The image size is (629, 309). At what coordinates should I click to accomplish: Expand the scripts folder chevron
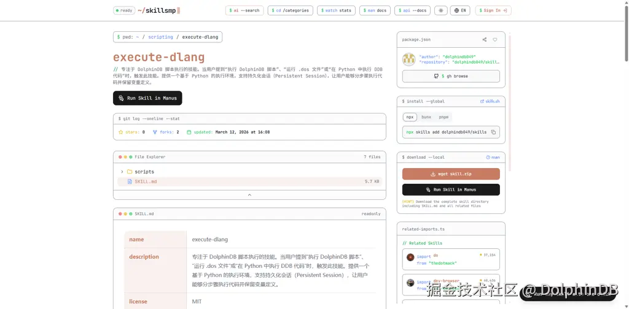[x=122, y=172]
